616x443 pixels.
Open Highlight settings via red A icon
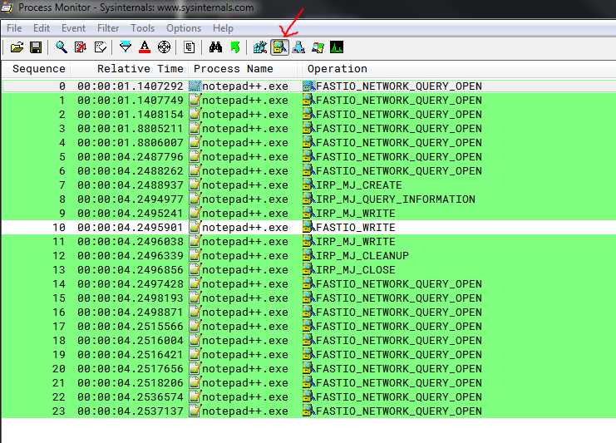tap(145, 47)
